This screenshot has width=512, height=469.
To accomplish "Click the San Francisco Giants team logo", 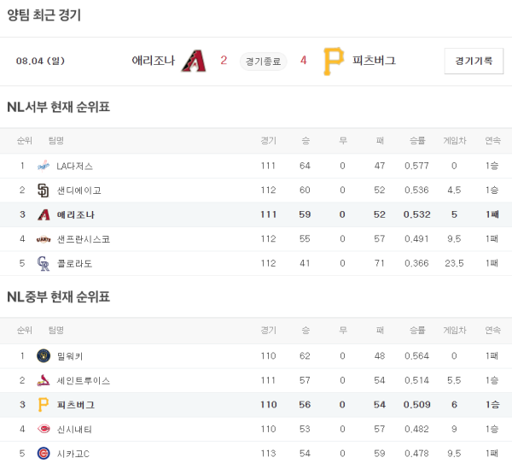I will coord(44,239).
